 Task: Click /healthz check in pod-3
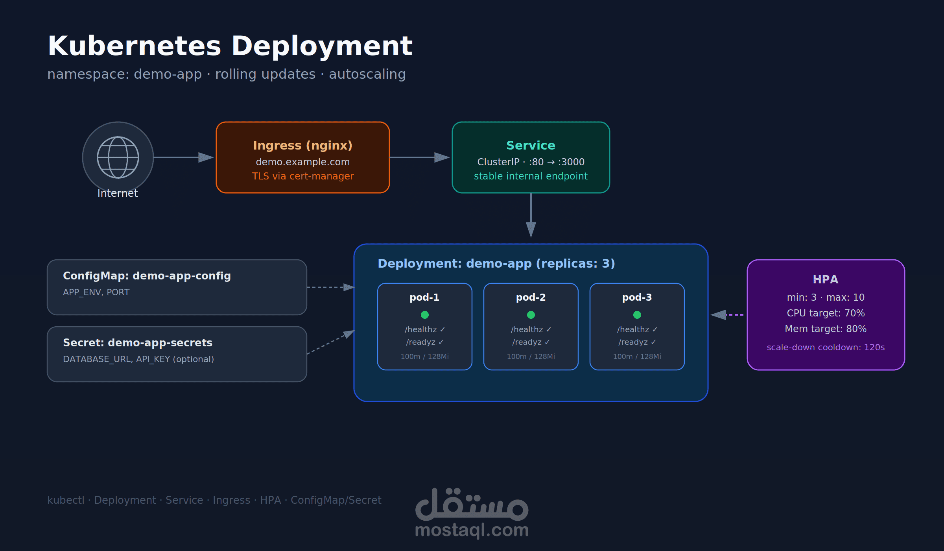[637, 329]
